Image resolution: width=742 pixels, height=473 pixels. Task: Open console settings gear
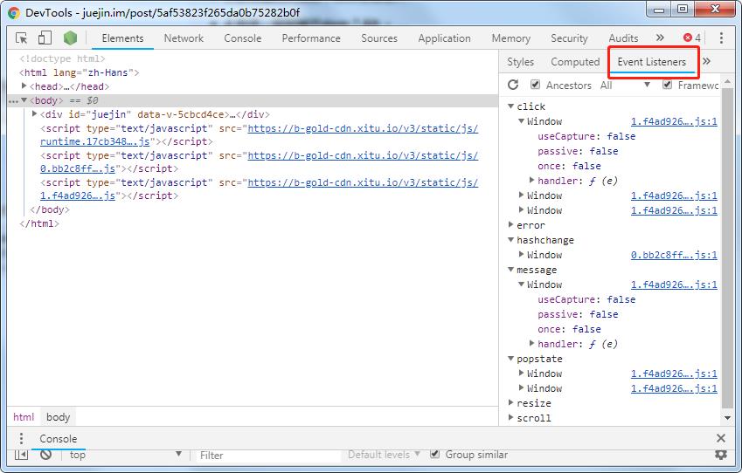(721, 455)
